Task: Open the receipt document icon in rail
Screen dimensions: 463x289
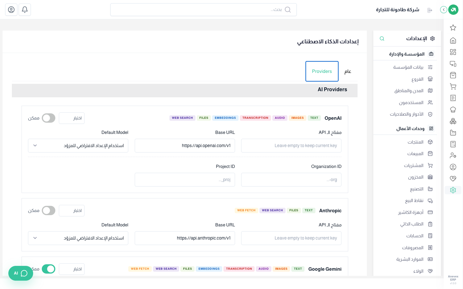Action: coord(453,98)
